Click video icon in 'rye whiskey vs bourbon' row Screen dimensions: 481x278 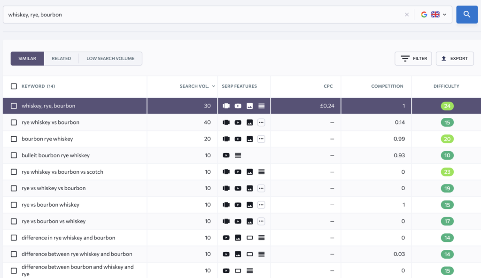click(x=238, y=123)
